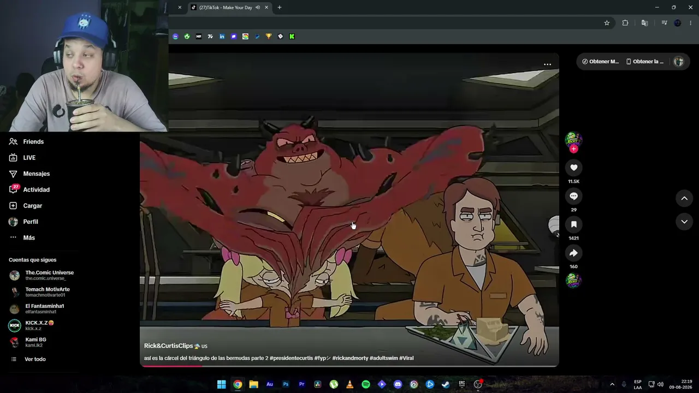Open the Chrome profile avatar
This screenshot has width=699, height=393.
point(678,23)
